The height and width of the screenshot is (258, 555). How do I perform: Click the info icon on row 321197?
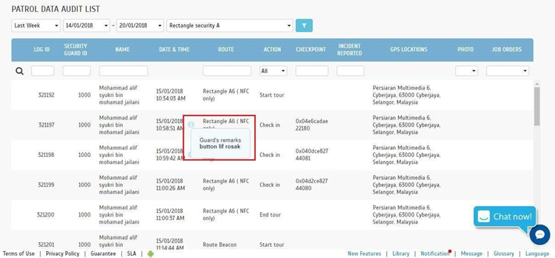tap(191, 125)
